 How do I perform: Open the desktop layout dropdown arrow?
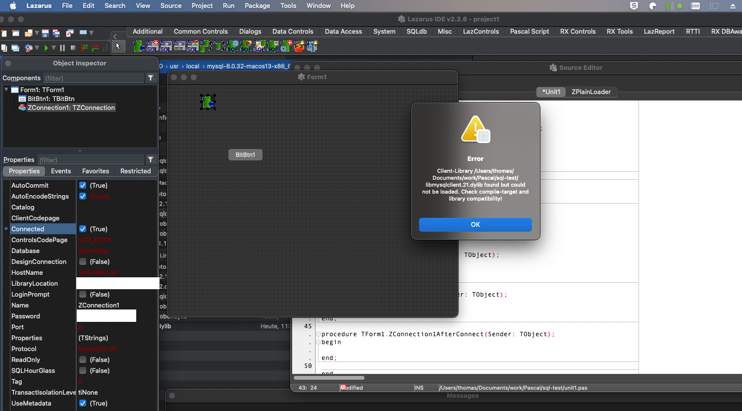click(91, 33)
